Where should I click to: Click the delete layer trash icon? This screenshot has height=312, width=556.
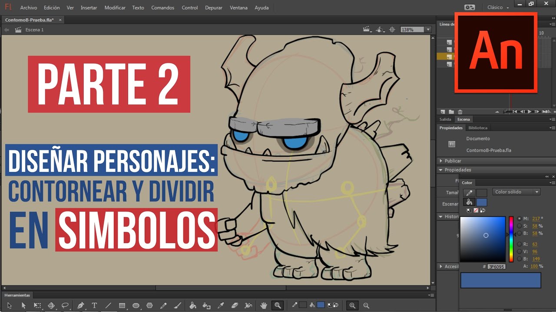pos(460,112)
